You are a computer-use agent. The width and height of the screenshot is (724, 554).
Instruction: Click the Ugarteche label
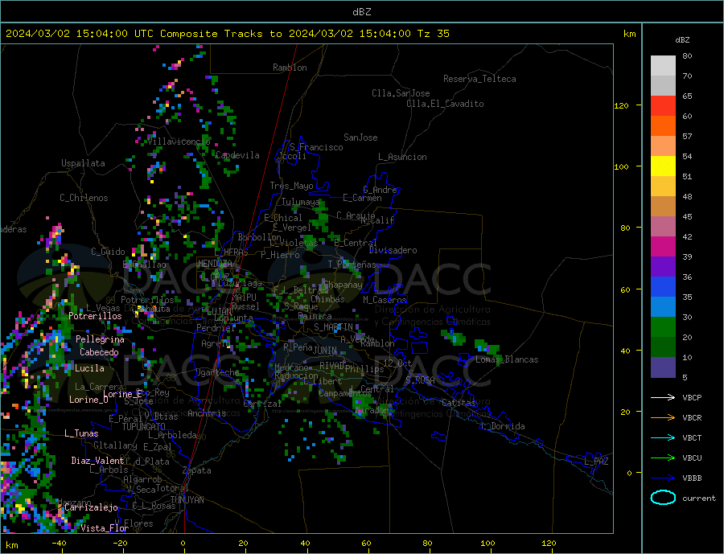tap(217, 372)
